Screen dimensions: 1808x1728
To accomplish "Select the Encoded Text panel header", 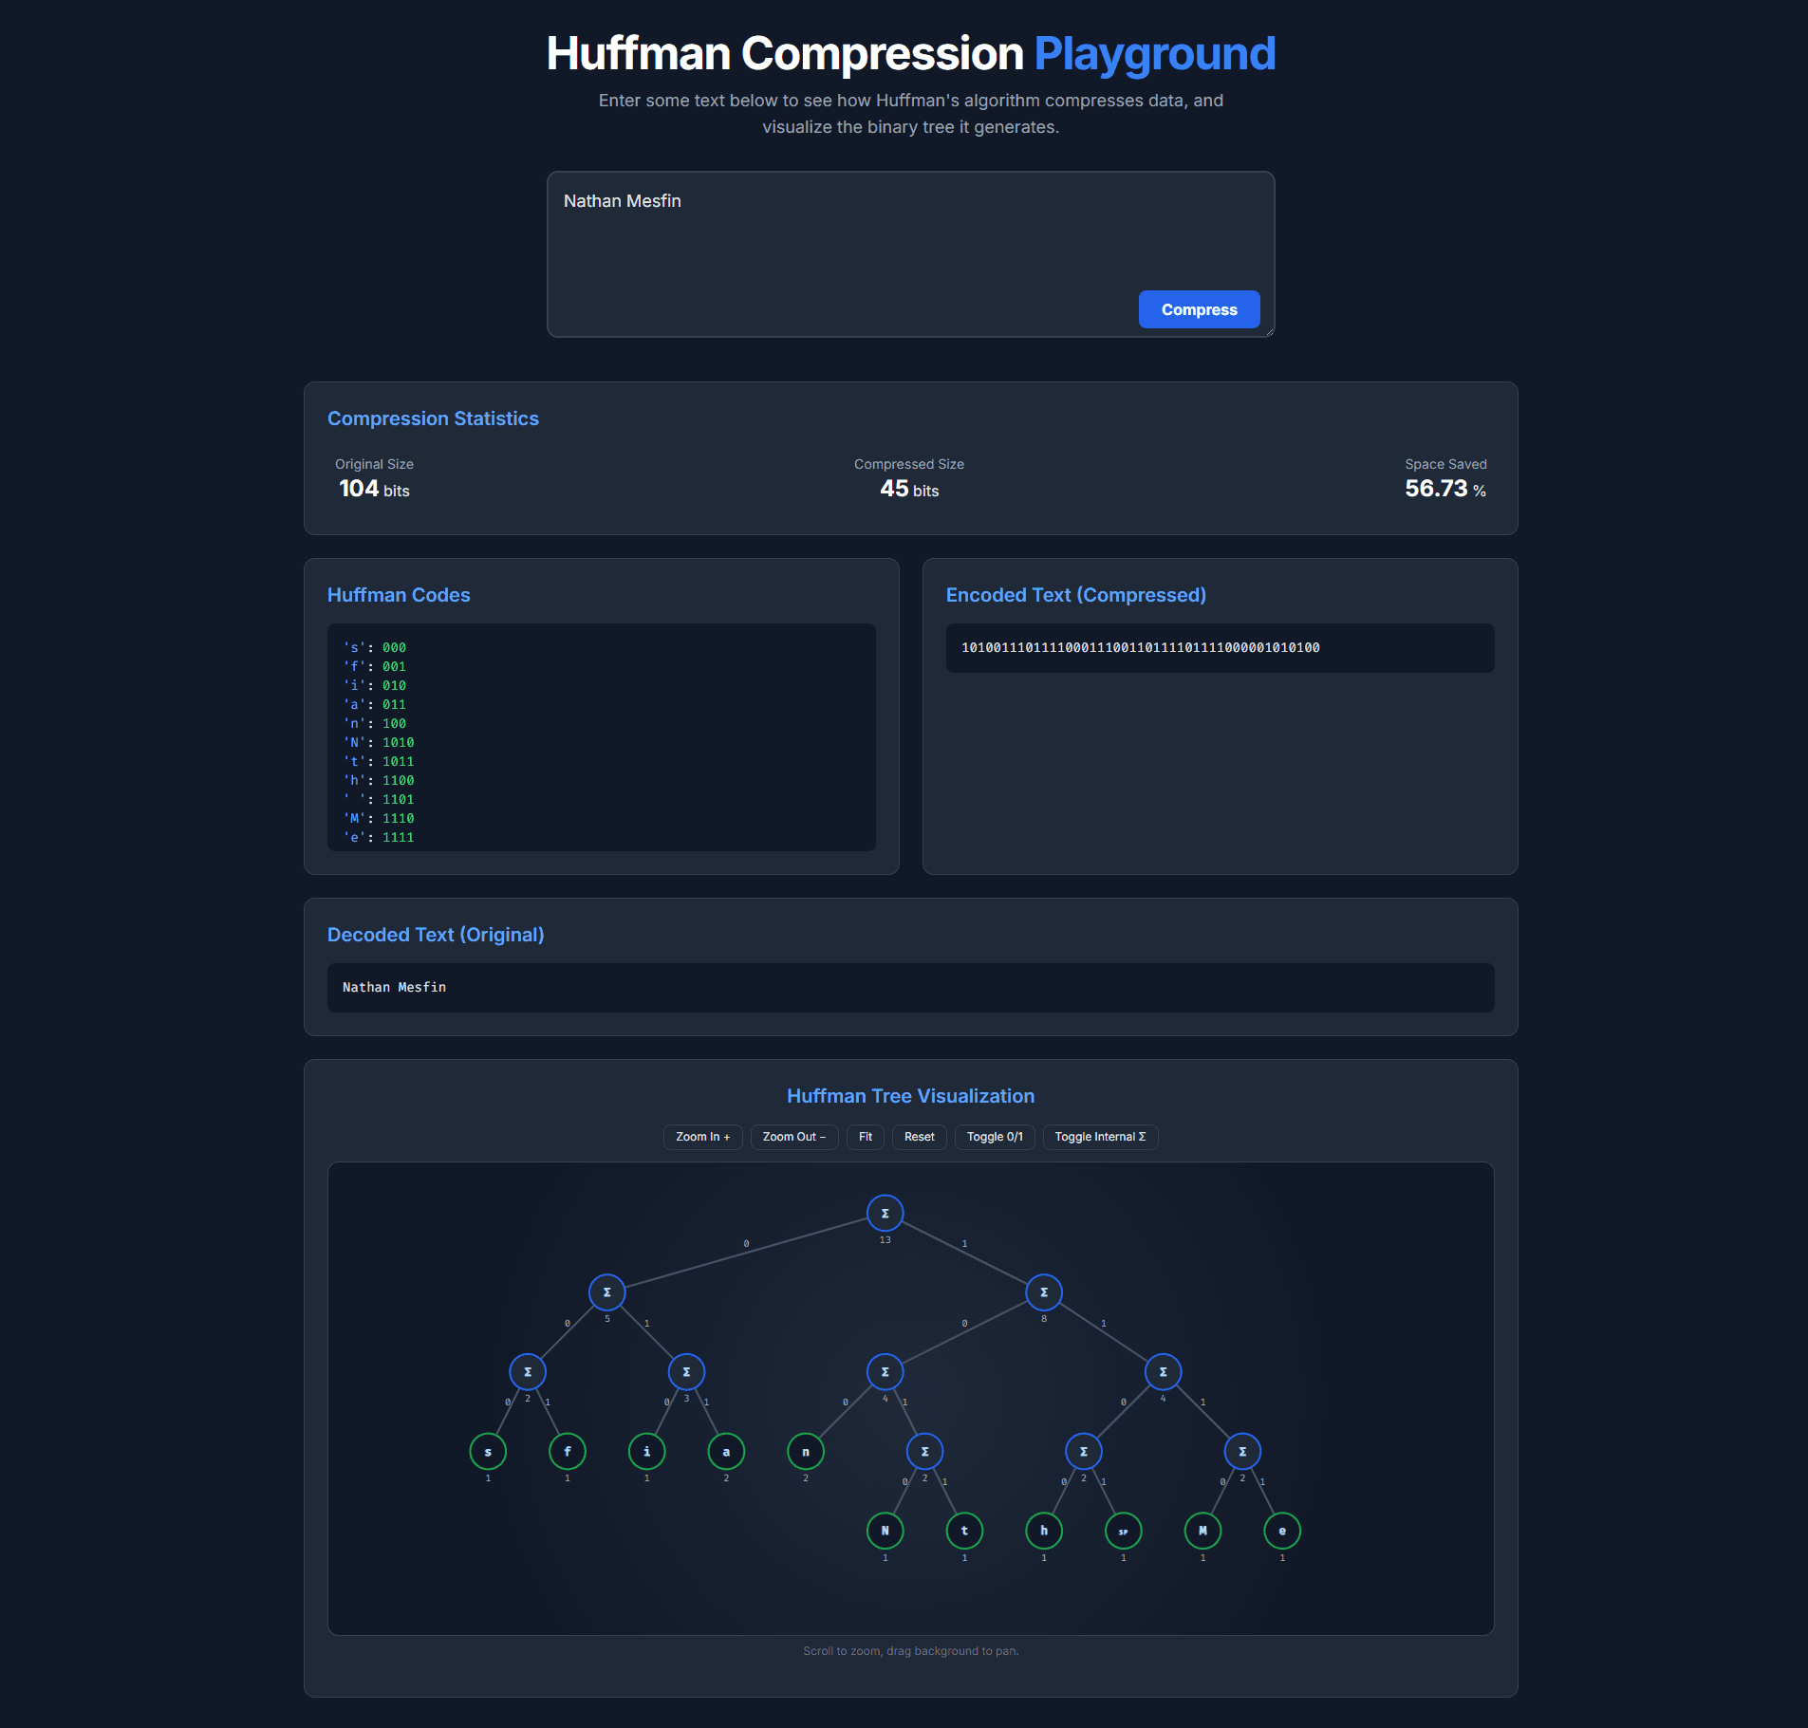I will pyautogui.click(x=1075, y=595).
